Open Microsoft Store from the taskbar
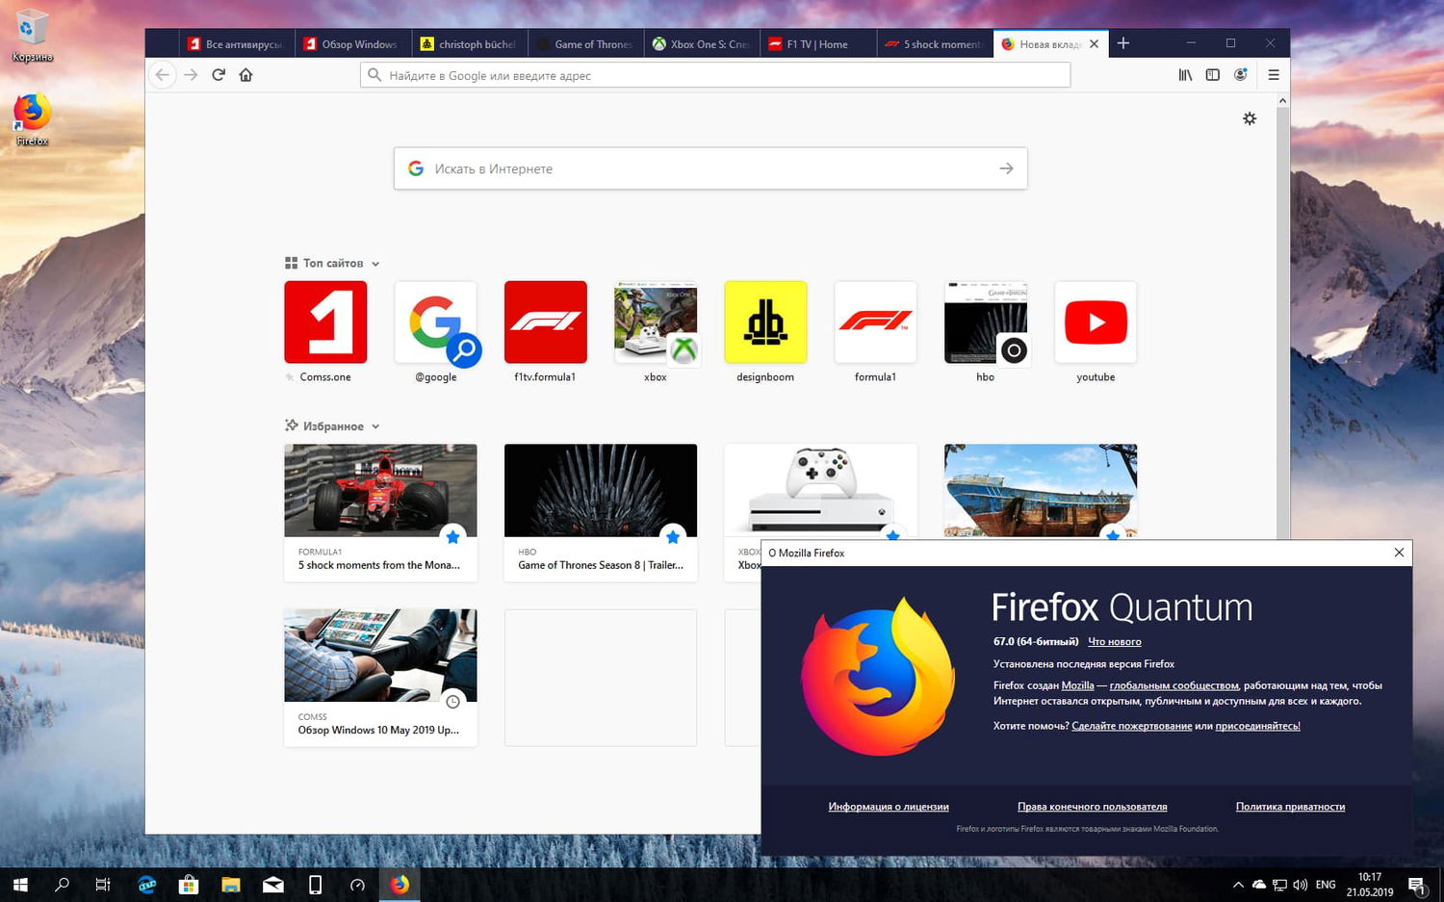 pyautogui.click(x=189, y=884)
